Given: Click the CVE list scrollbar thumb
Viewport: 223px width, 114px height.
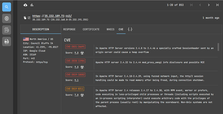Looking at the screenshot, I should (x=218, y=47).
